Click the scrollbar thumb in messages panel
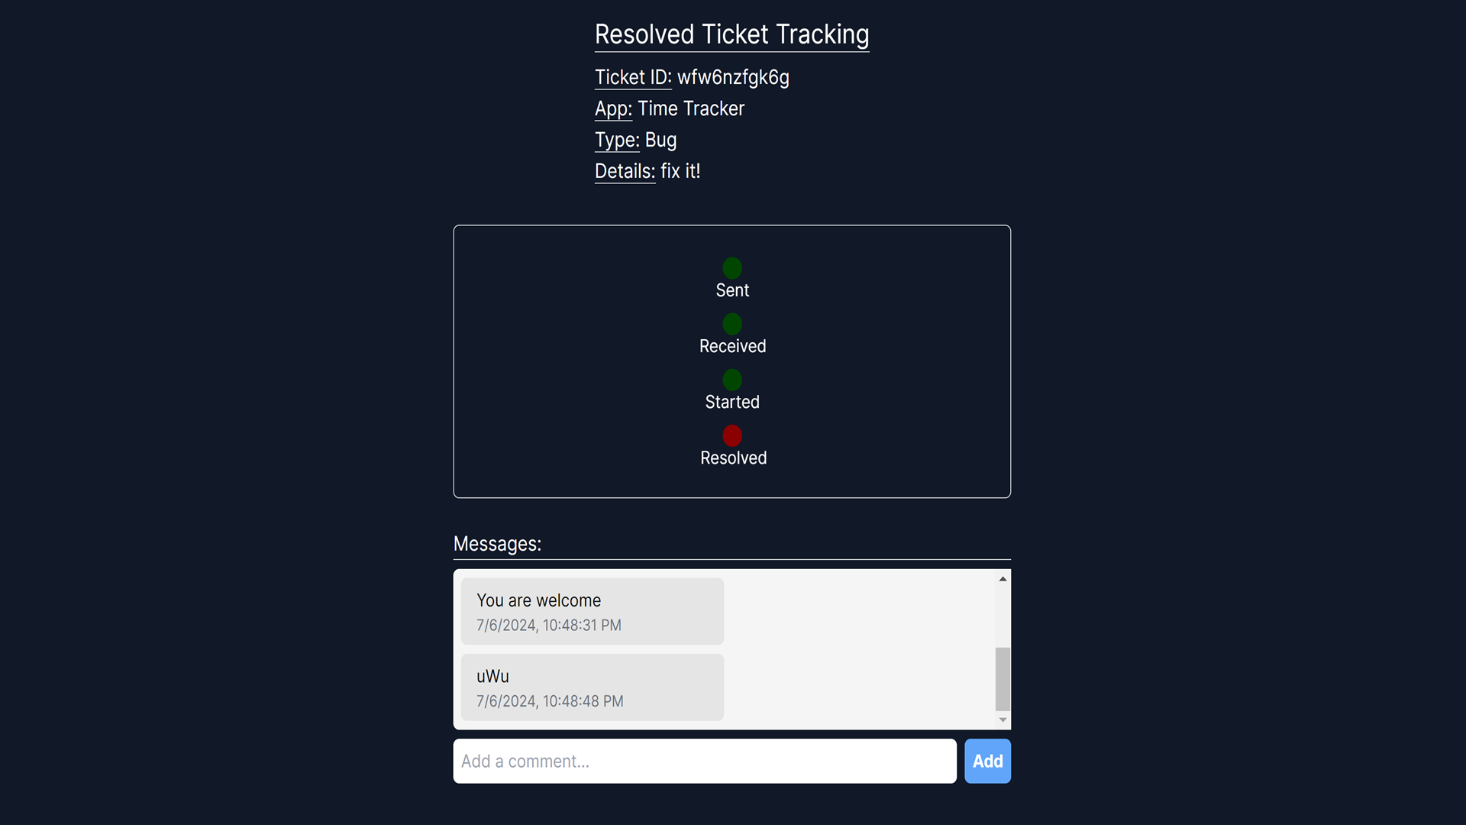The image size is (1466, 825). coord(1003,678)
